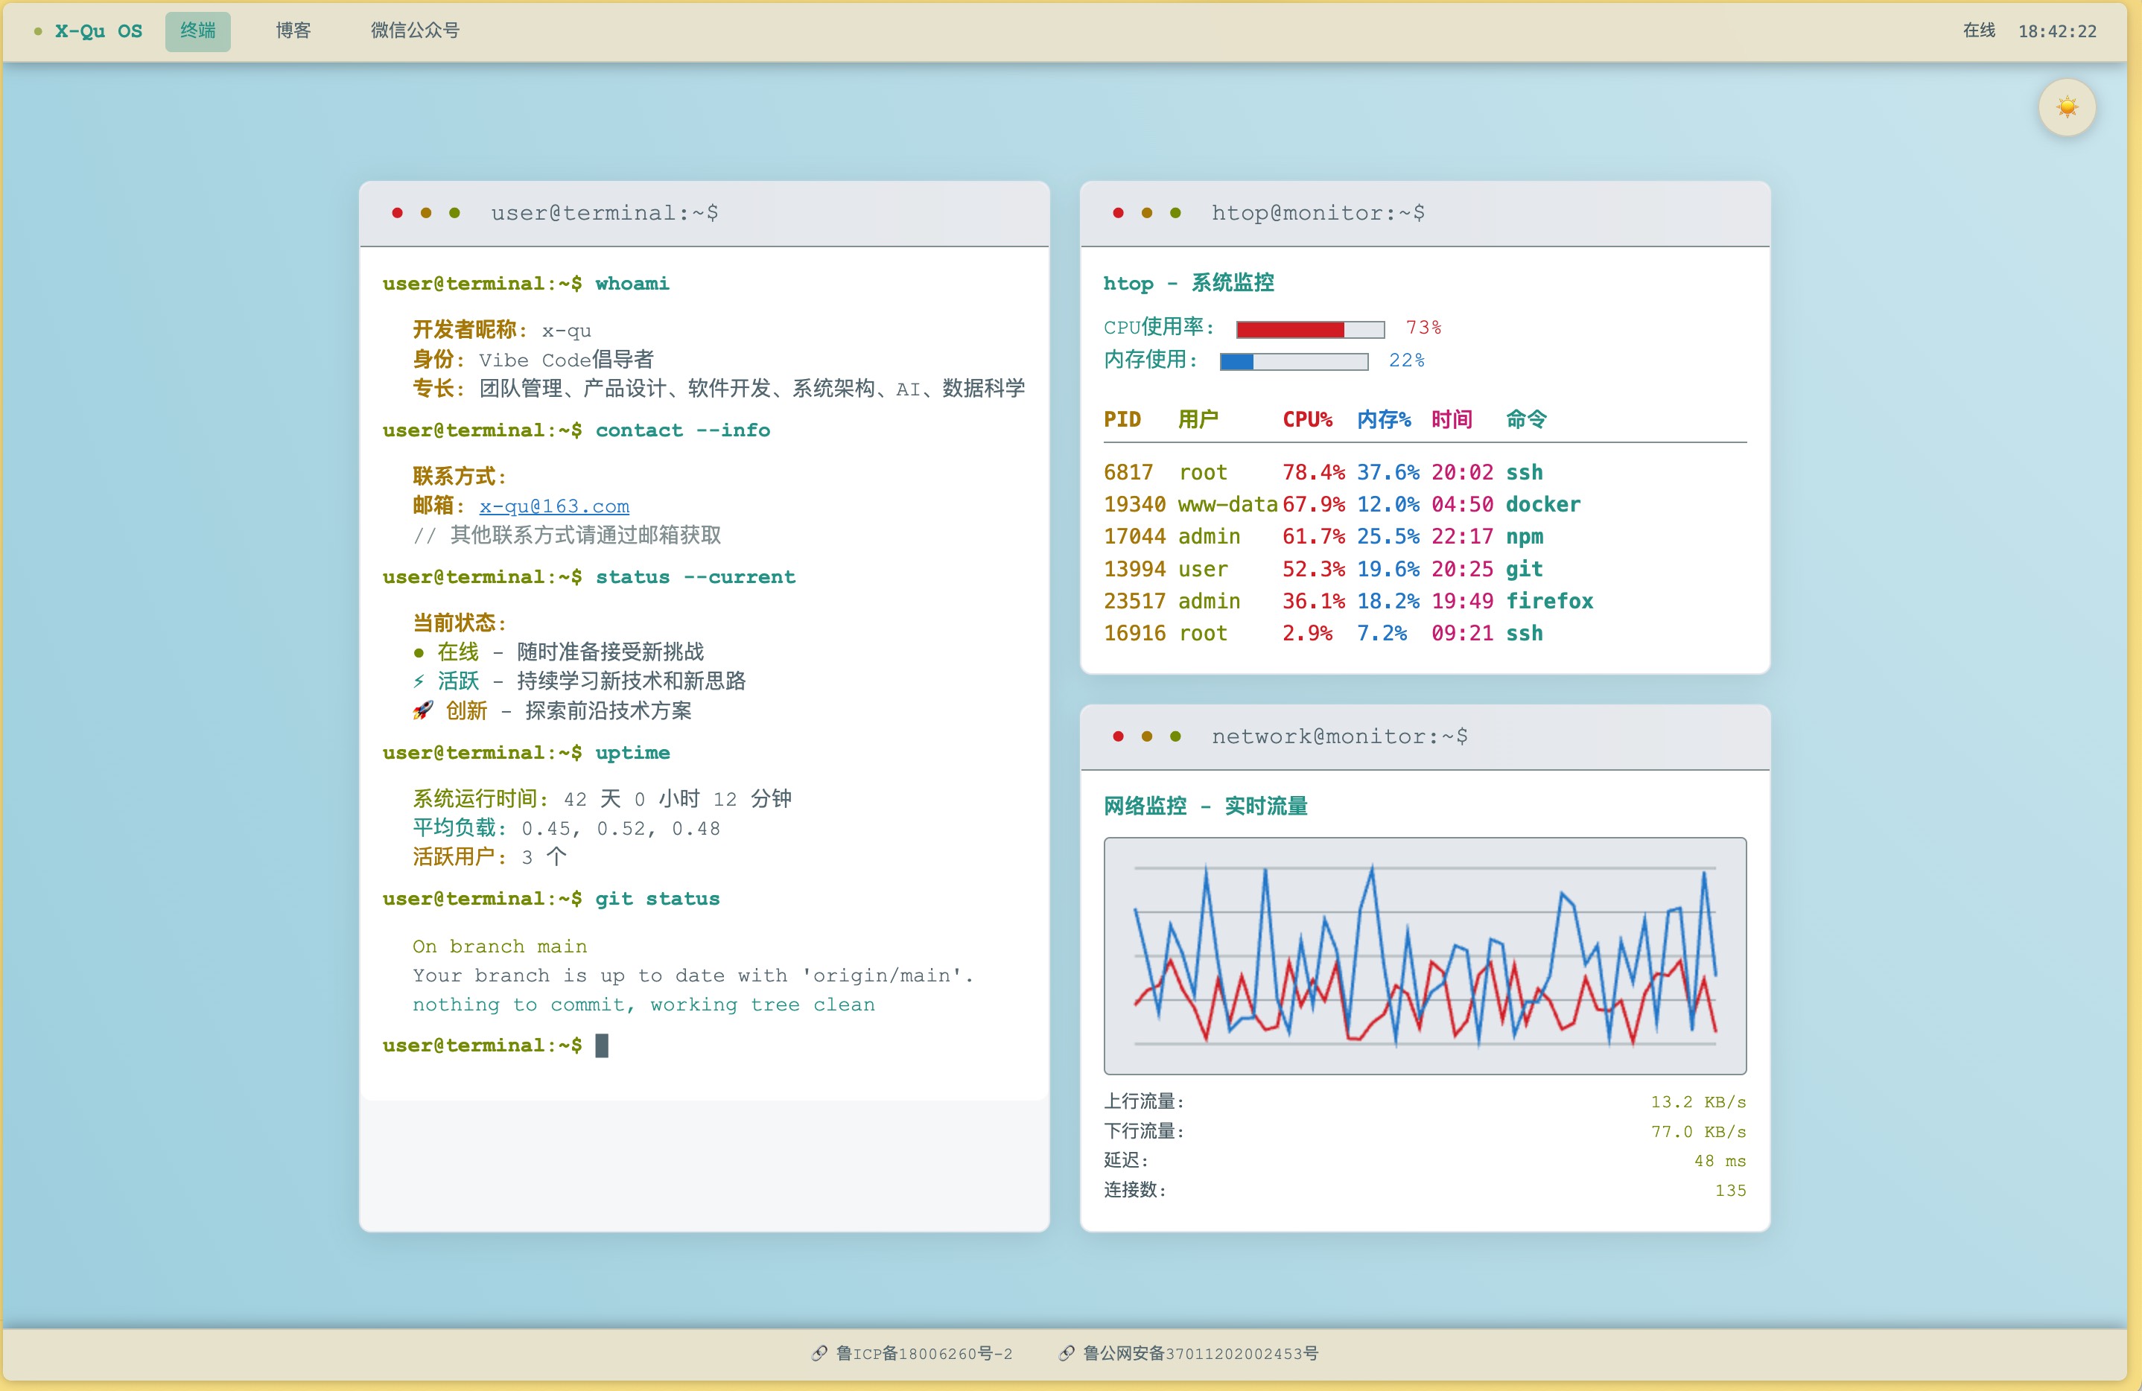
Task: Click the 内存% column header
Action: tap(1383, 419)
